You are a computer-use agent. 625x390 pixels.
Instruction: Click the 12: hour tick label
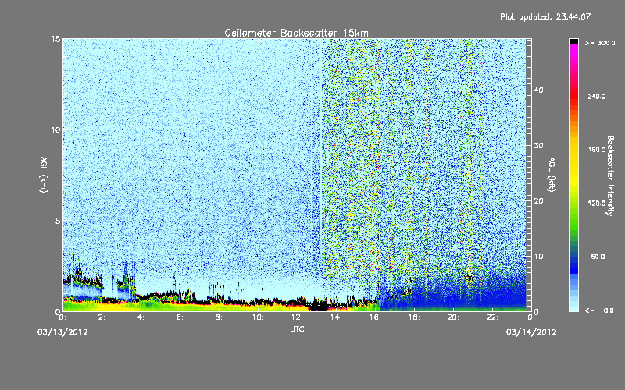point(297,317)
